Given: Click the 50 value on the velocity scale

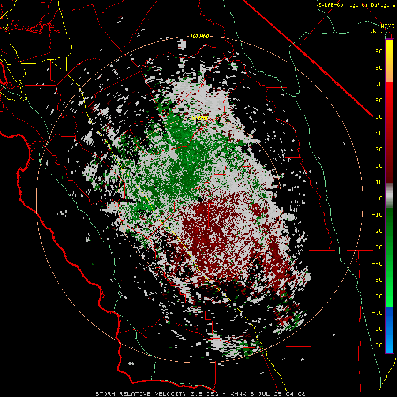Looking at the screenshot, I should pyautogui.click(x=379, y=117).
